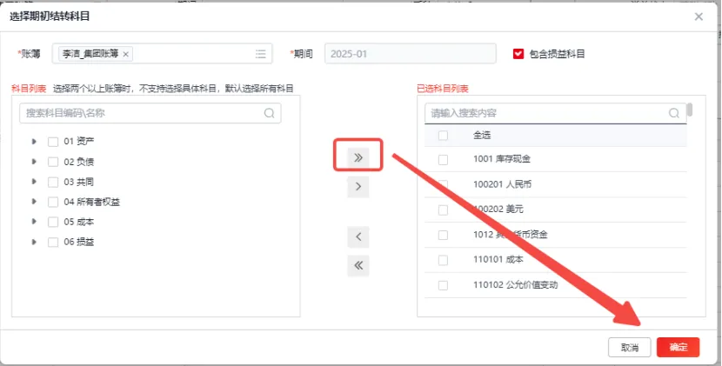The image size is (722, 366).
Task: Click the move-selected-right single arrow button
Action: click(x=358, y=186)
